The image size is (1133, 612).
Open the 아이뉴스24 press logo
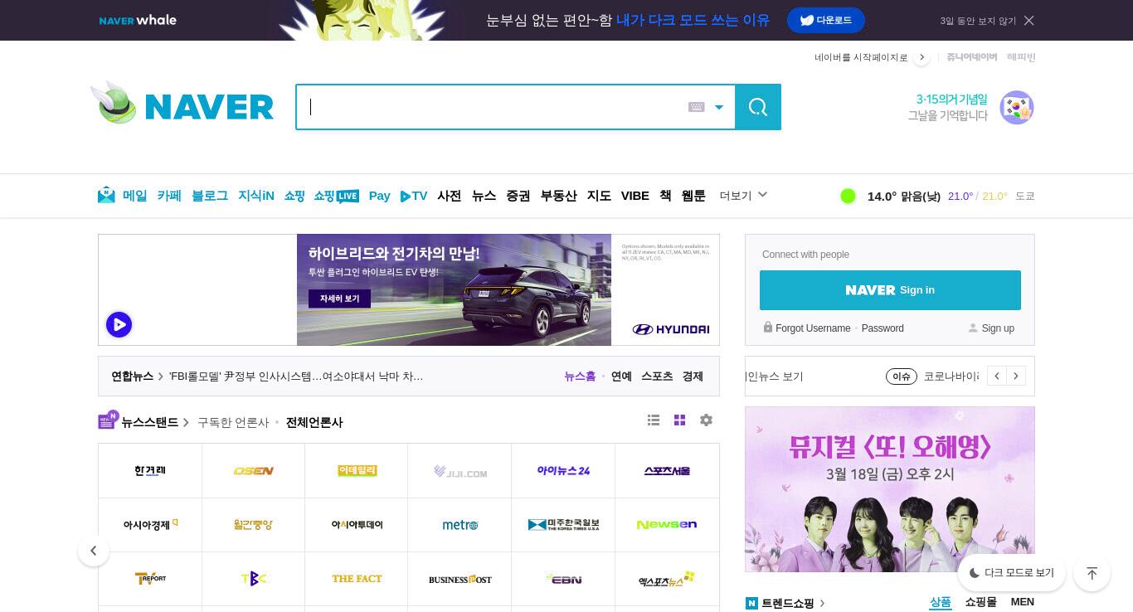(x=563, y=471)
